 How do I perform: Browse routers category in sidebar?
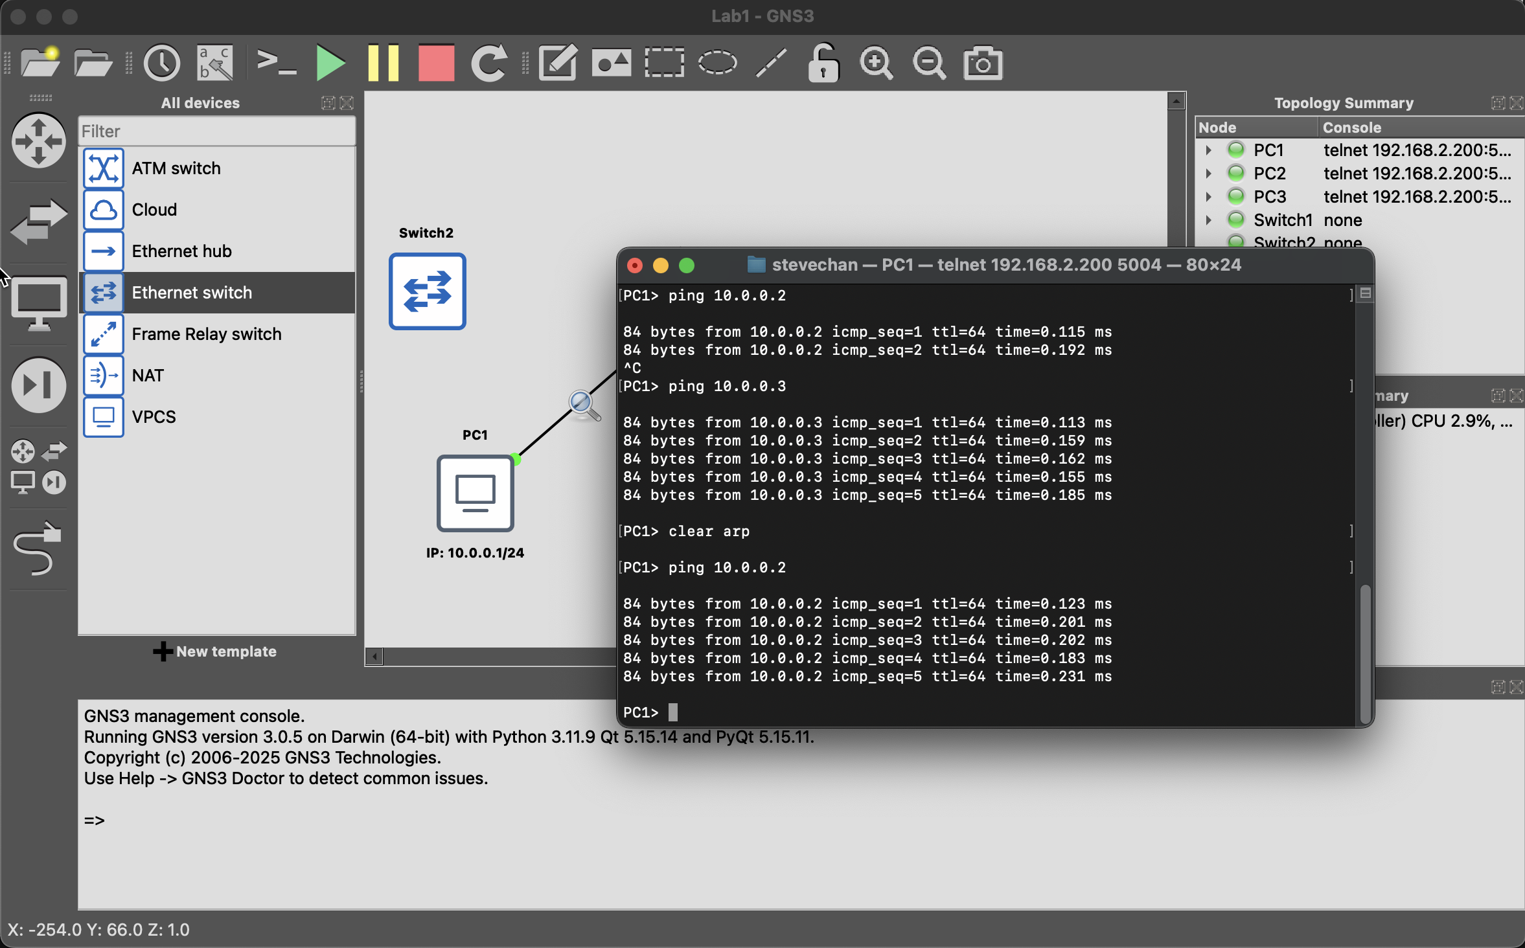[38, 141]
